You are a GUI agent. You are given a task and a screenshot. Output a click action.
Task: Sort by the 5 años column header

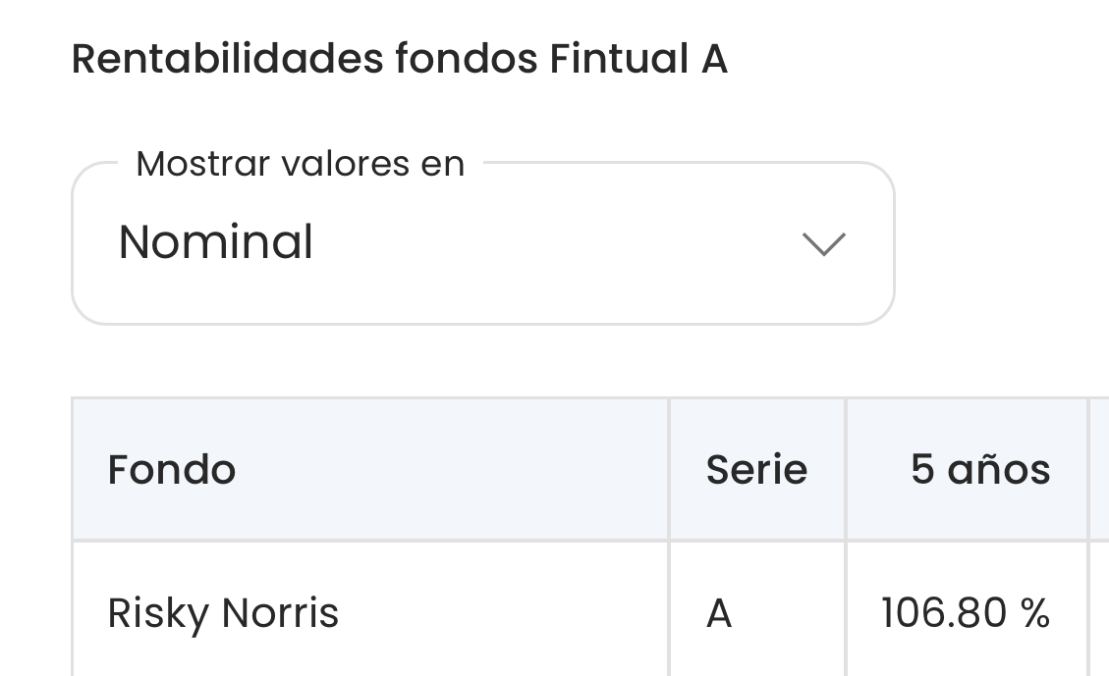point(979,470)
